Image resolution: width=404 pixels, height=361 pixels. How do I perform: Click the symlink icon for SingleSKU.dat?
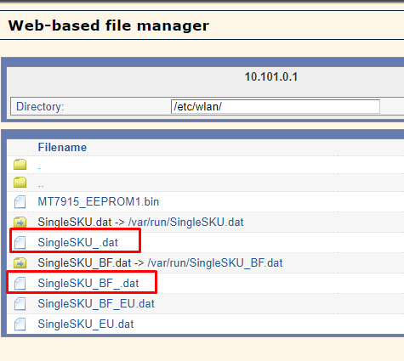click(x=20, y=223)
